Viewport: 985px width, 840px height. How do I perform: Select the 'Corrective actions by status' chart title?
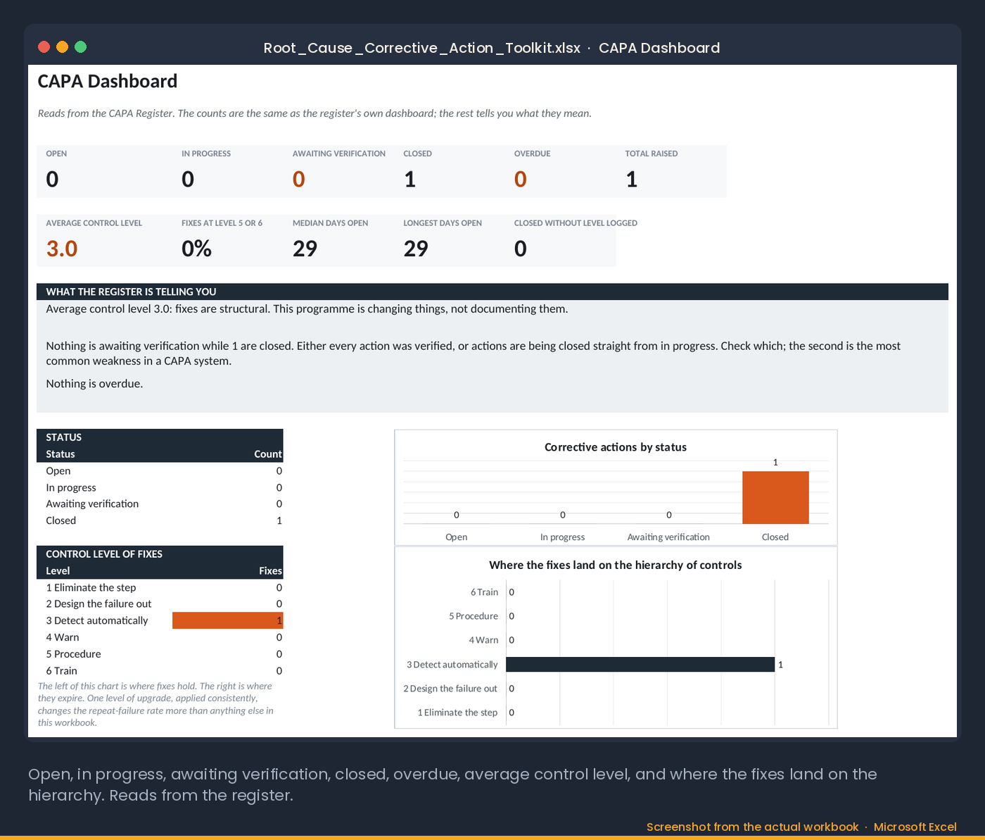click(616, 447)
